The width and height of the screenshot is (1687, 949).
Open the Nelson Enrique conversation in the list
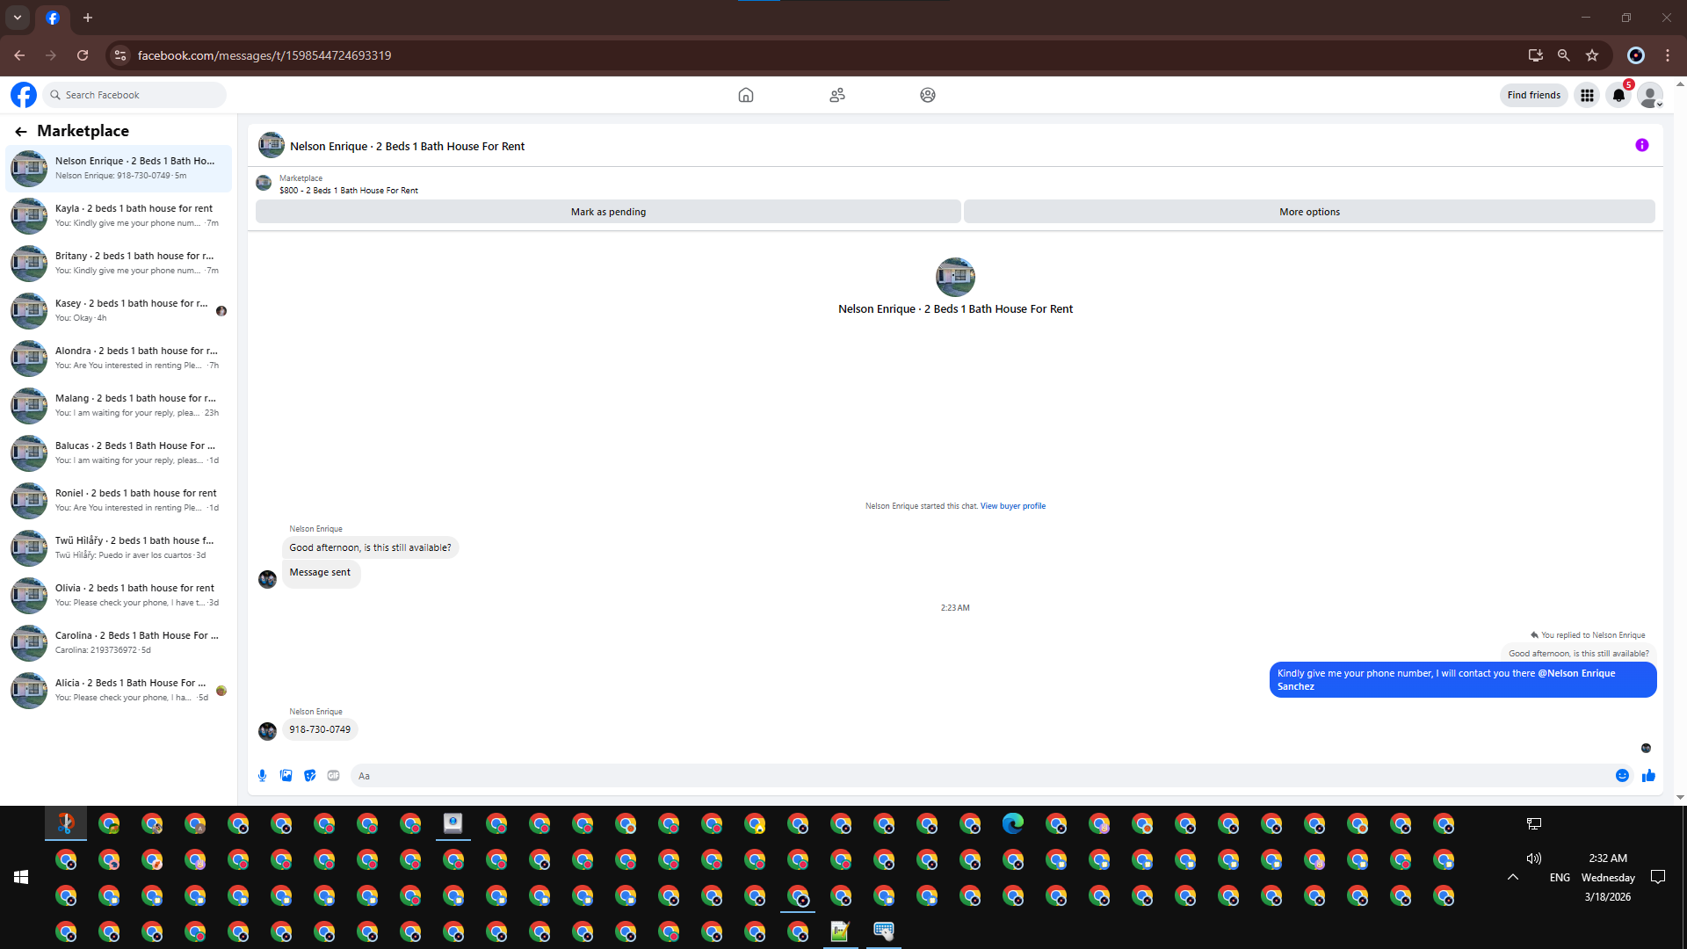coord(119,169)
